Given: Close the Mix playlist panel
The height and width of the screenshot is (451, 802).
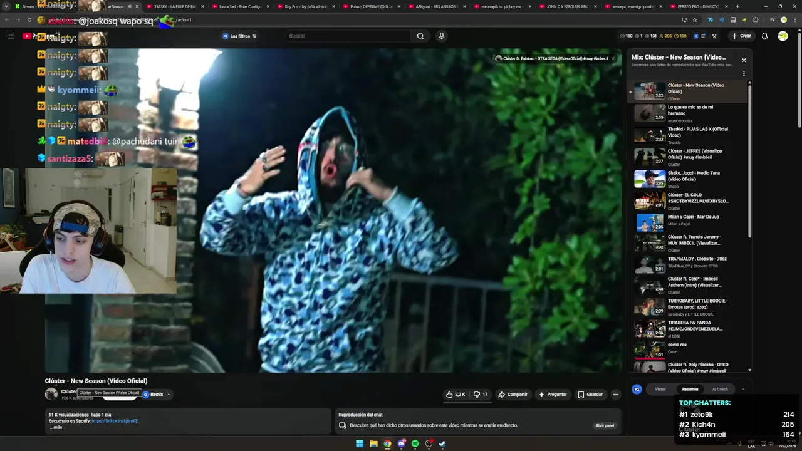Looking at the screenshot, I should click(x=744, y=60).
